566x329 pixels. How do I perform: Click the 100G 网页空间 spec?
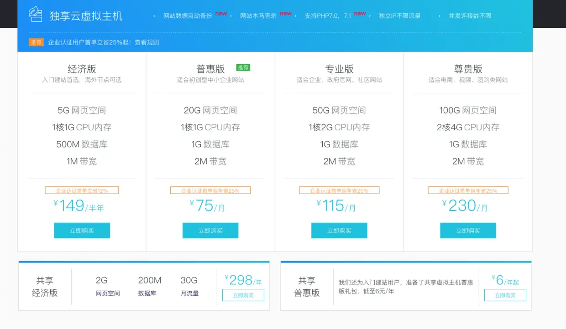click(x=468, y=110)
